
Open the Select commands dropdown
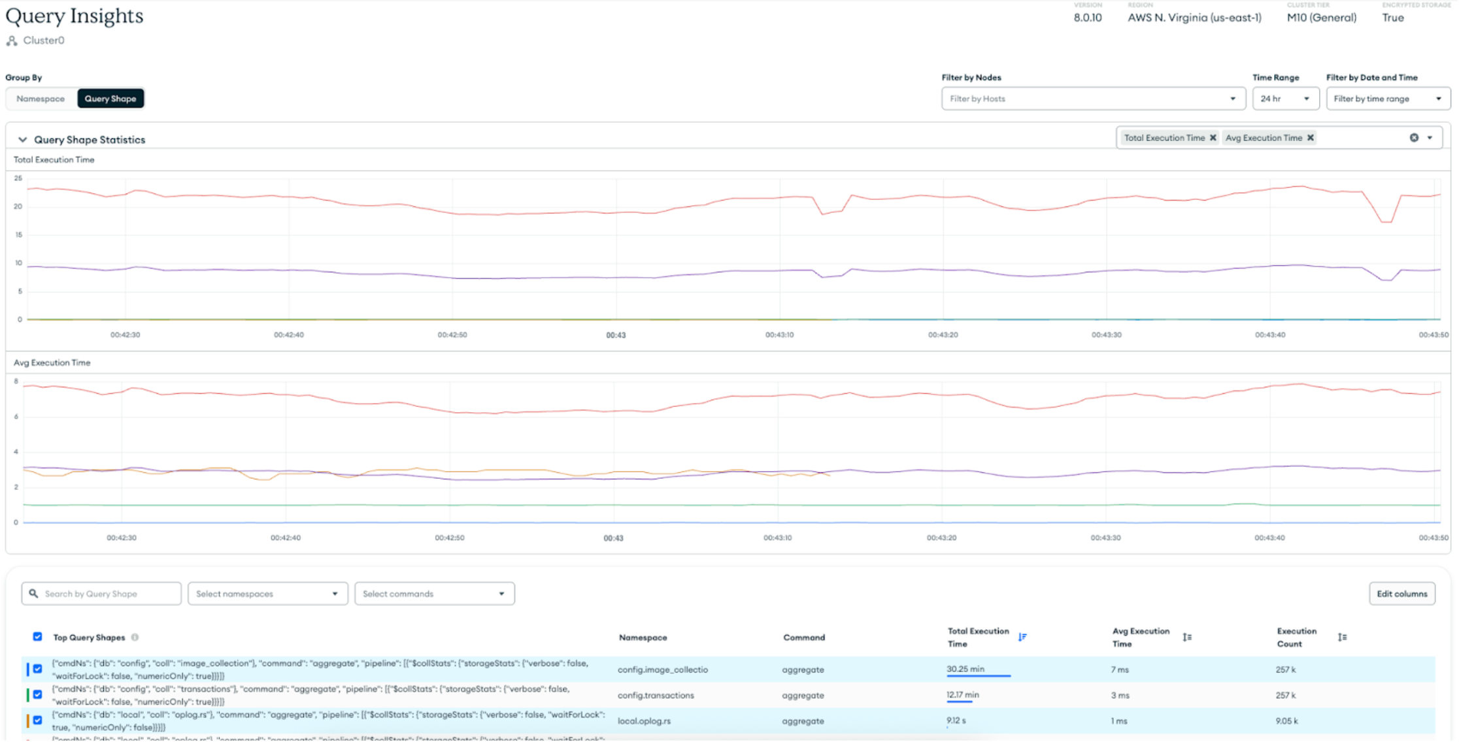click(x=434, y=593)
